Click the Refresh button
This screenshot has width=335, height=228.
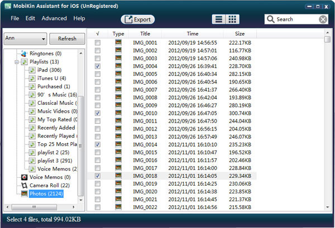pos(67,38)
